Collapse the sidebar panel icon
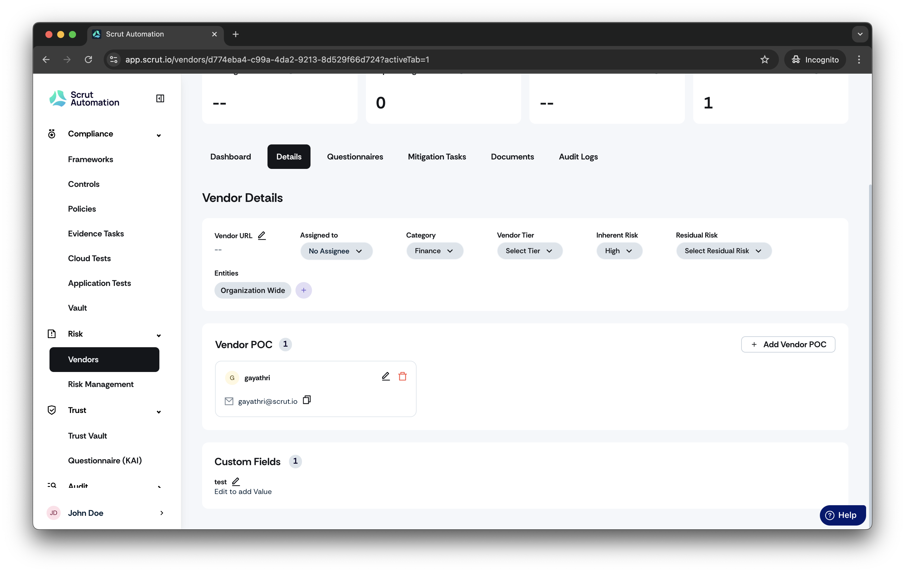This screenshot has height=573, width=905. point(160,98)
